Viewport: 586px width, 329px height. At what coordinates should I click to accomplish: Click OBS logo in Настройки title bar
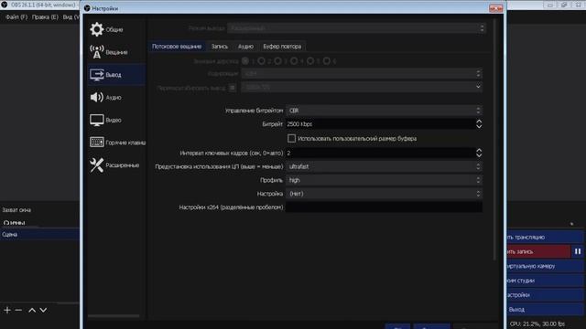[x=87, y=8]
